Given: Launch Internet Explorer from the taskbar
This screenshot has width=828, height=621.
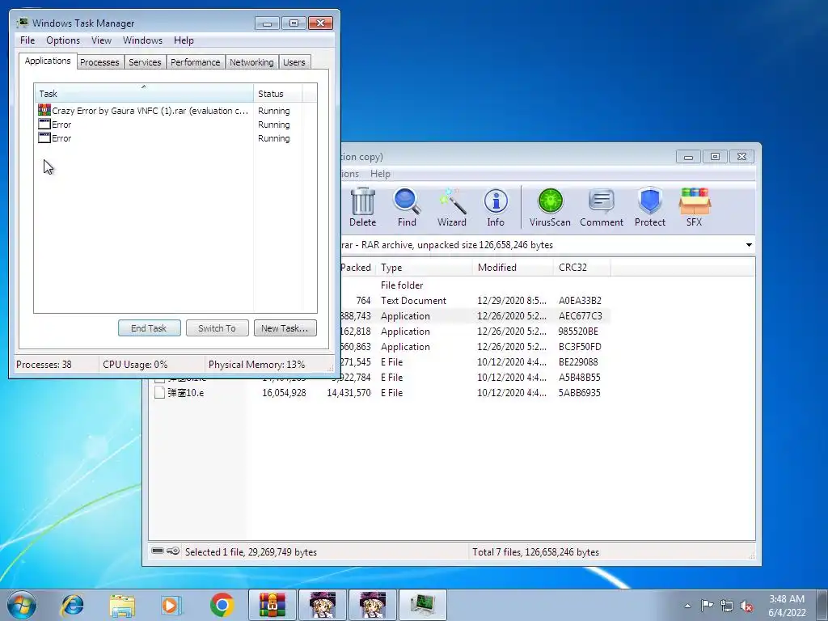Looking at the screenshot, I should click(x=72, y=605).
